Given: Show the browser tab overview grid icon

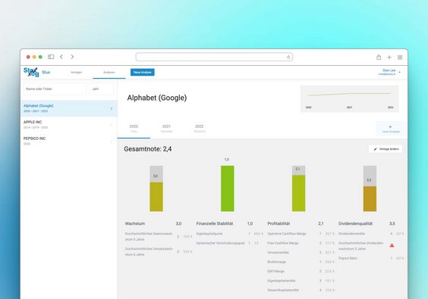Looking at the screenshot, I should [400, 58].
